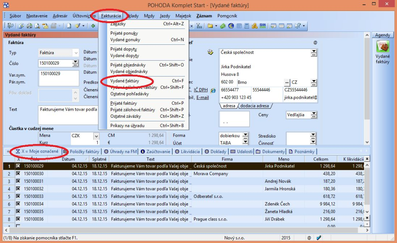Click the printer toolbar icon
The height and width of the screenshot is (243, 397).
coord(29,26)
